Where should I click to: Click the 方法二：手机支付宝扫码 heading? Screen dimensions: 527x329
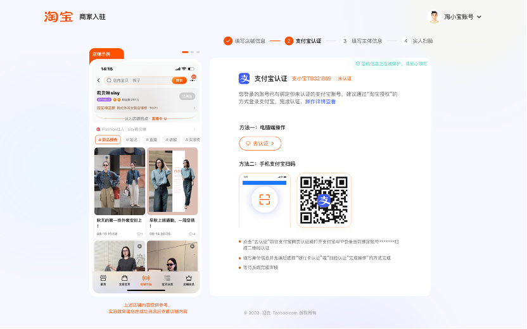(x=267, y=164)
